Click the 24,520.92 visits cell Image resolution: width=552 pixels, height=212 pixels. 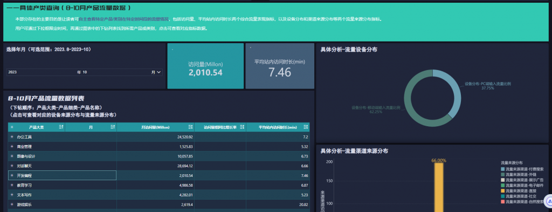pos(155,136)
